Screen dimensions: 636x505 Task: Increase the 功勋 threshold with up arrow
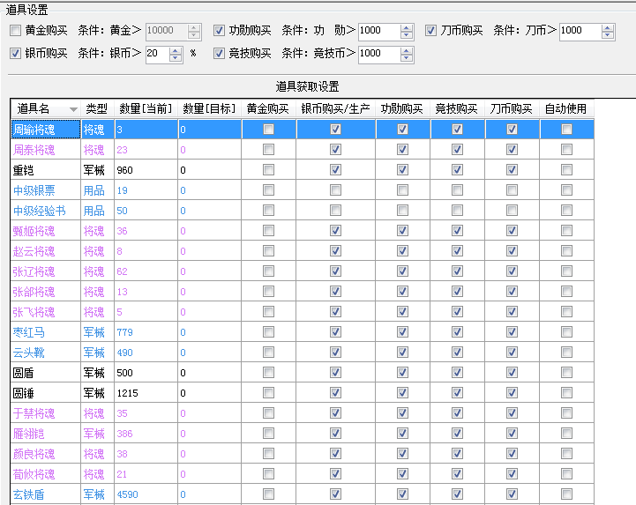tap(407, 26)
